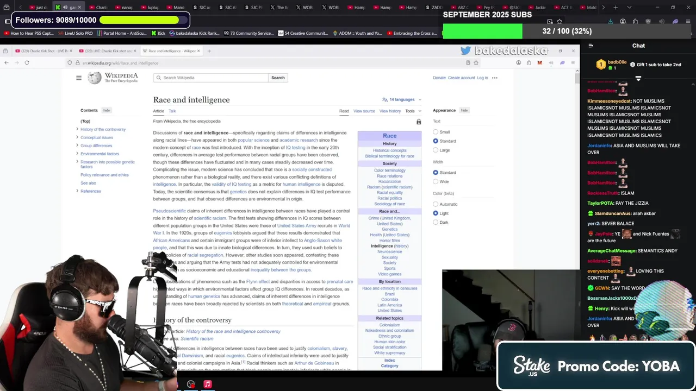Open the Wikipedia personal tools ellipsis menu
Screen dimensions: 696x391
(494, 78)
